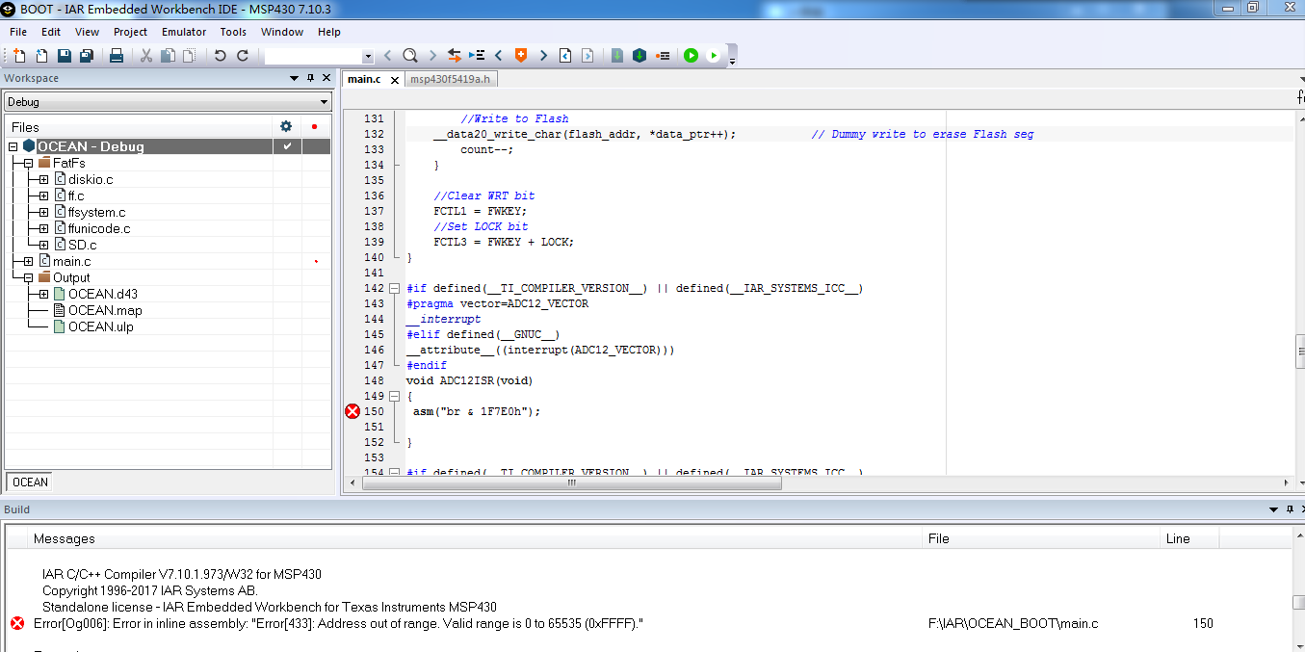Click the Go To line icon
1305x652 pixels.
pyautogui.click(x=477, y=56)
